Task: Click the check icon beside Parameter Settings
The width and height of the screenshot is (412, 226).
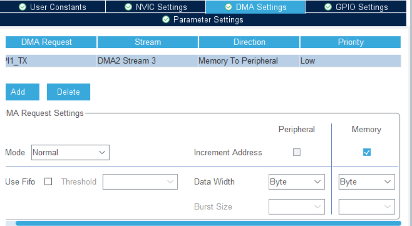Action: click(x=166, y=20)
